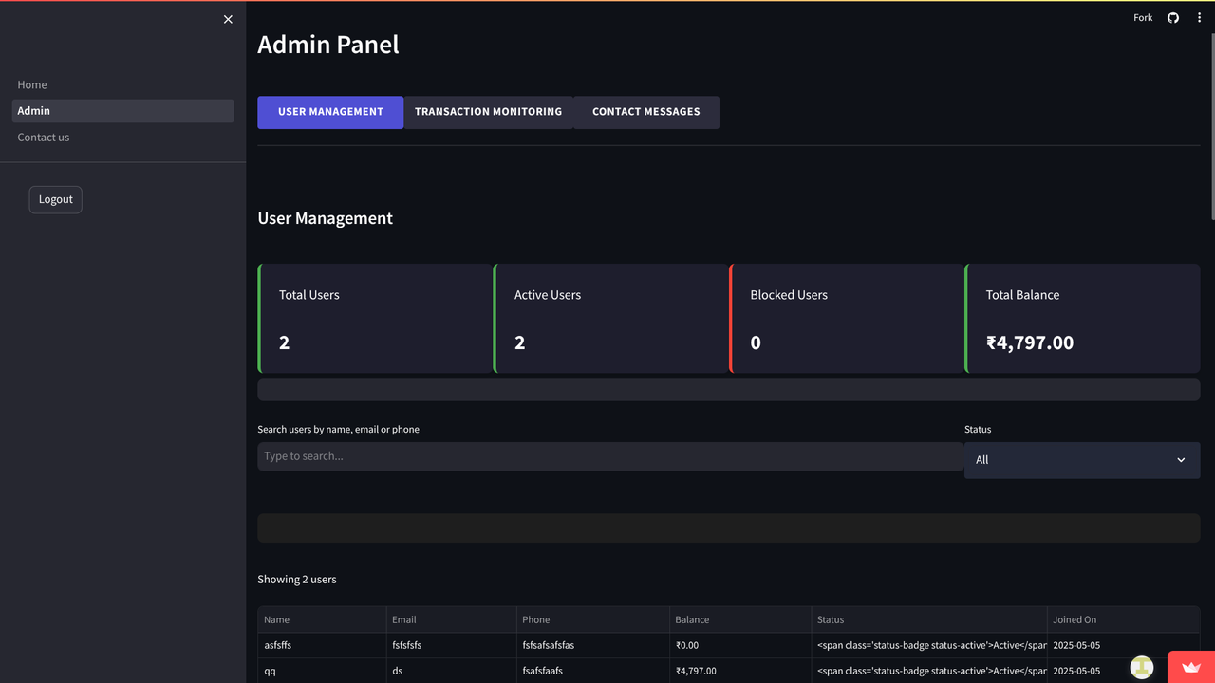Click the Status column header
The image size is (1215, 683).
click(x=929, y=619)
